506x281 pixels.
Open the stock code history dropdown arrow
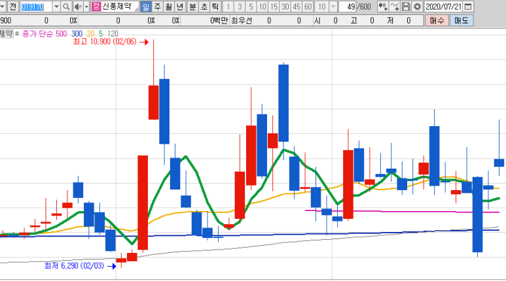point(56,7)
